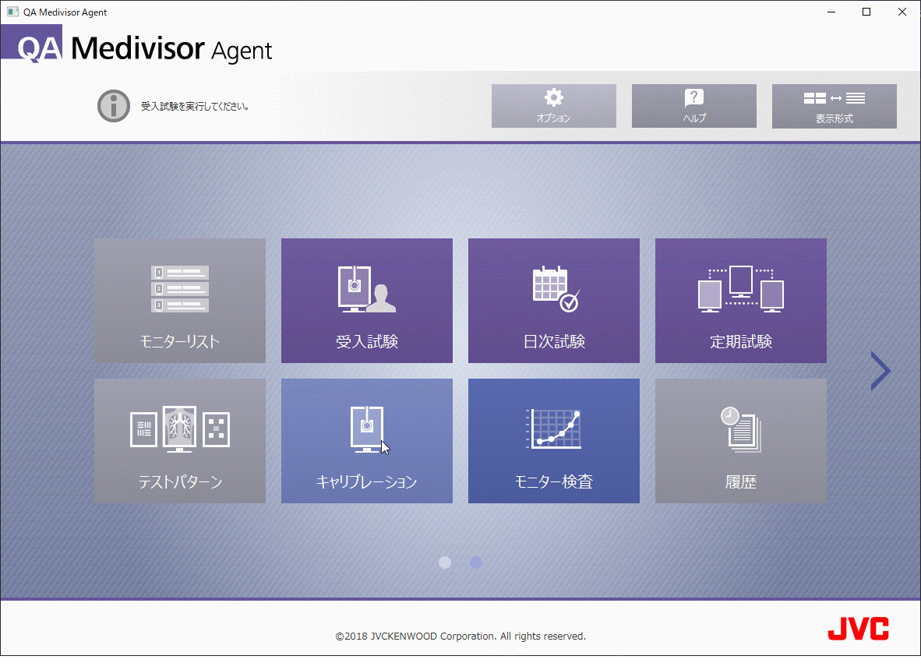Click the 受入試験を実行してください message
921x670 pixels.
coord(195,106)
